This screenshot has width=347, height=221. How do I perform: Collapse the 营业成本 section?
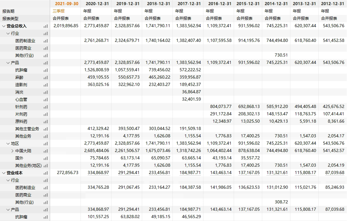(4, 173)
